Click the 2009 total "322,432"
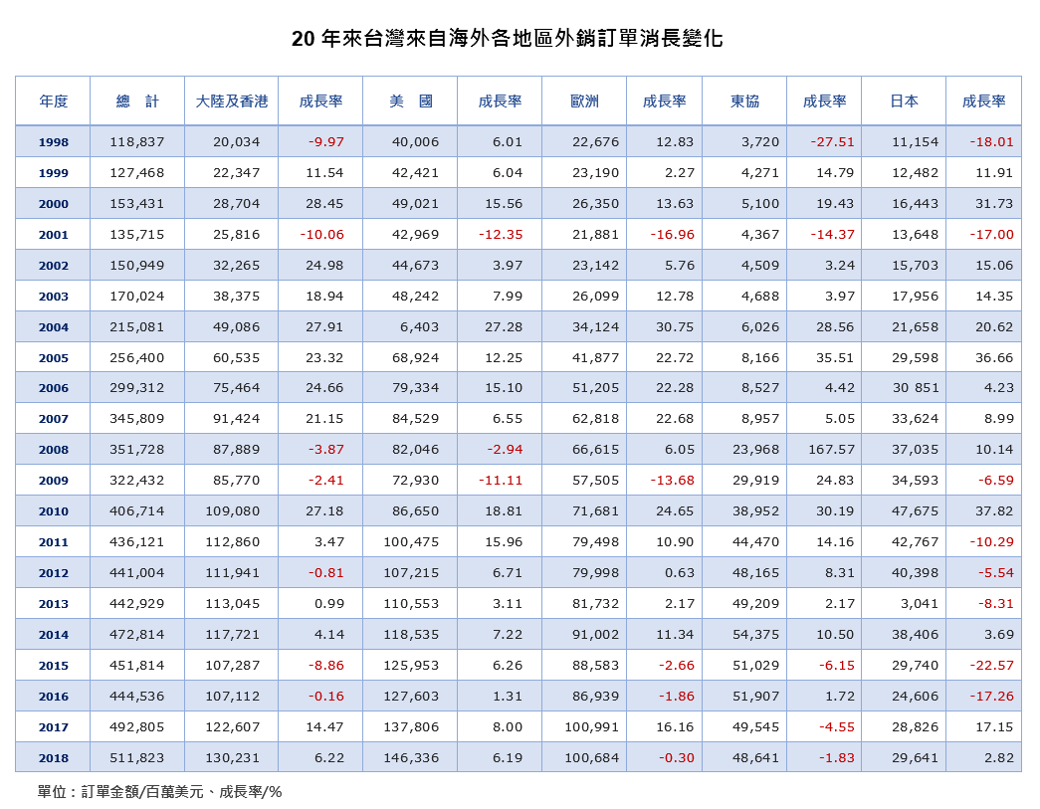Screen dimensions: 1040x809 click(x=136, y=481)
